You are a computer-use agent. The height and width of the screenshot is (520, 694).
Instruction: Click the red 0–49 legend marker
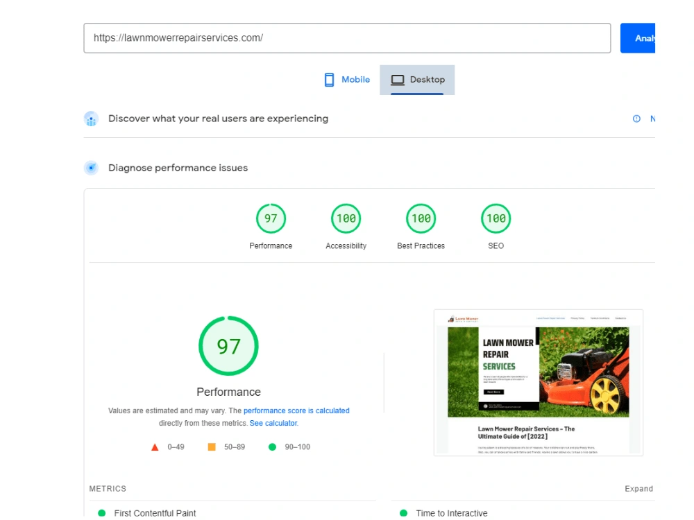point(155,447)
